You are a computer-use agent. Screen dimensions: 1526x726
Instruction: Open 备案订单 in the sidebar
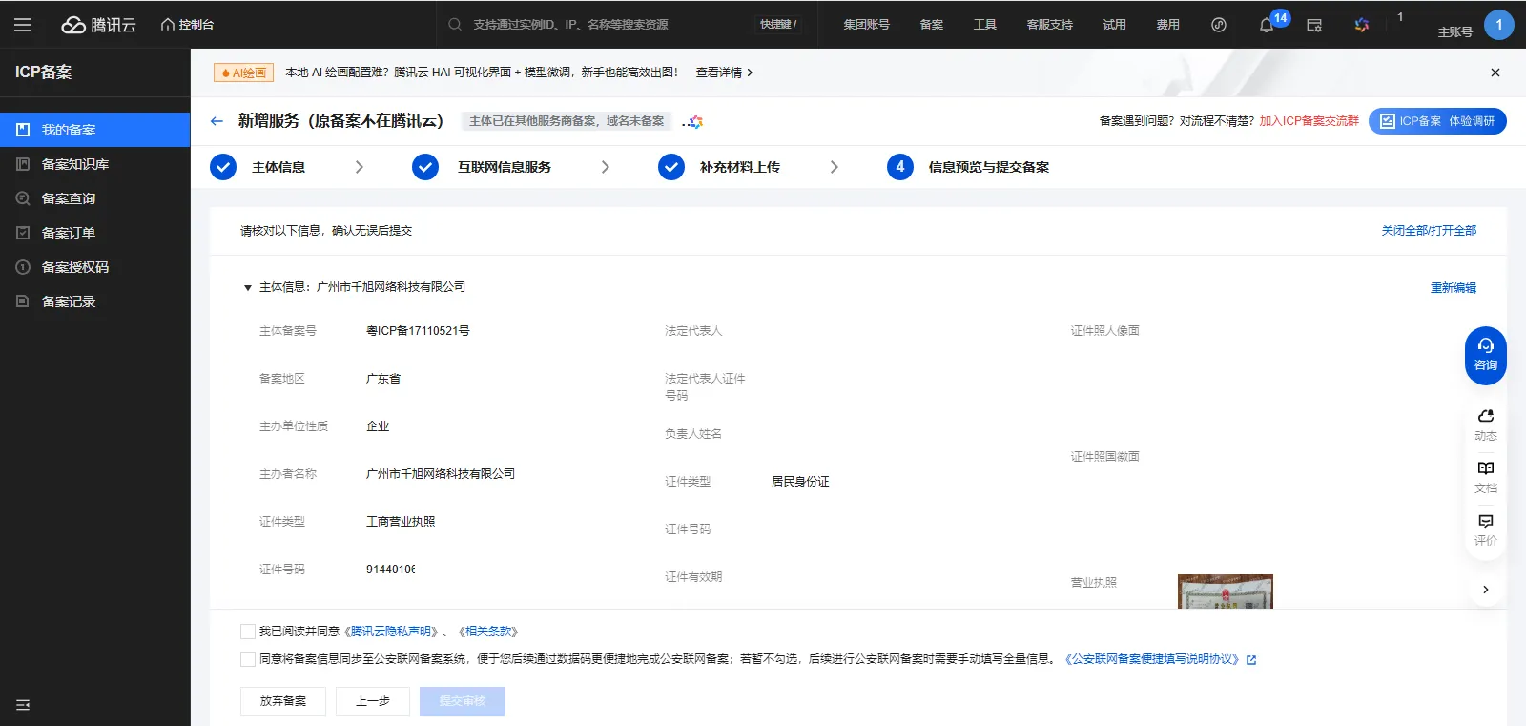(x=95, y=233)
